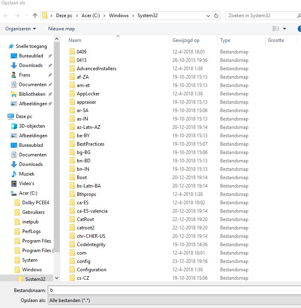Select the 'Bthprops' folder
Viewport: 301px width, 308px height.
pyautogui.click(x=86, y=194)
